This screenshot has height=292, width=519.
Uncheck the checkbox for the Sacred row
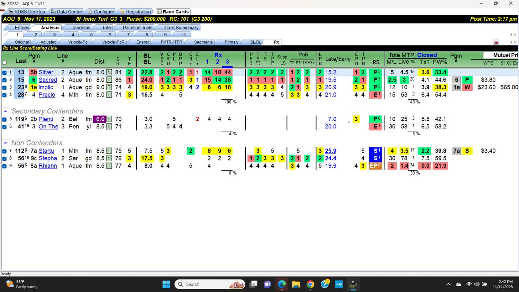(4, 80)
